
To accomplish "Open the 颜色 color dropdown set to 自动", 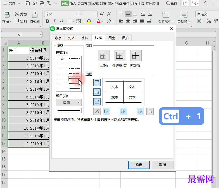I will pos(69,102).
